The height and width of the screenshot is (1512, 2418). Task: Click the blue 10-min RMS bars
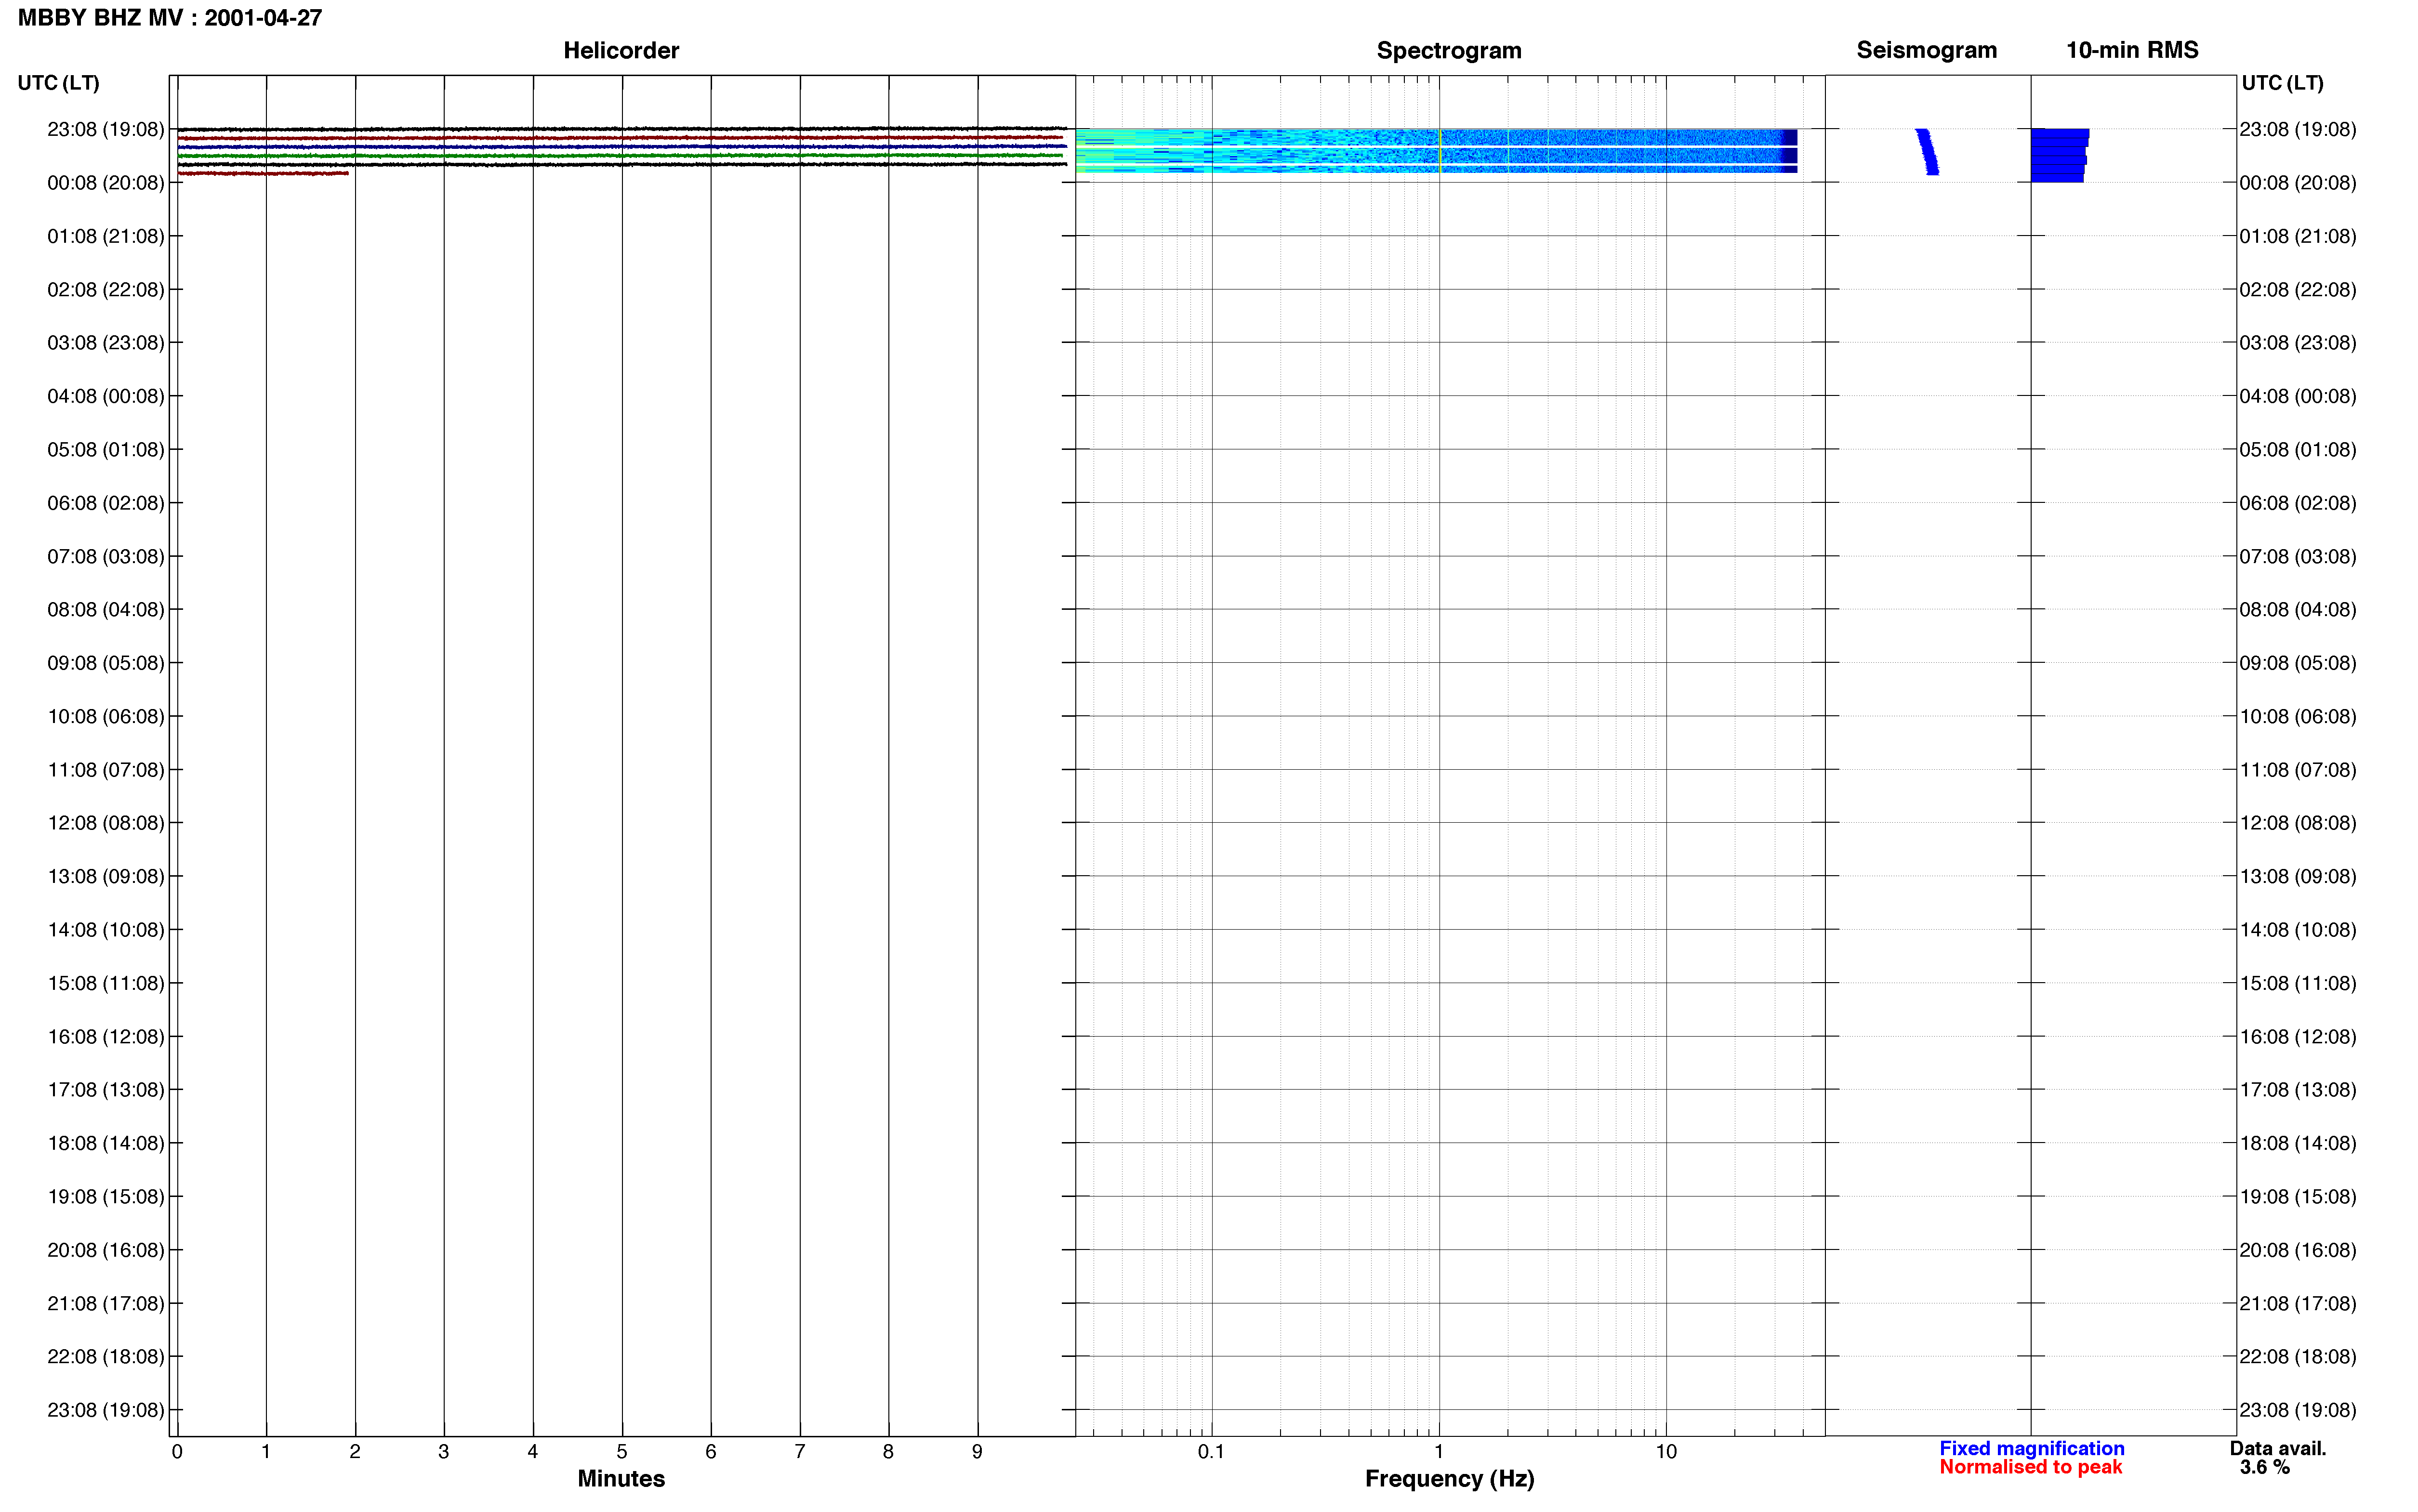click(x=2059, y=155)
